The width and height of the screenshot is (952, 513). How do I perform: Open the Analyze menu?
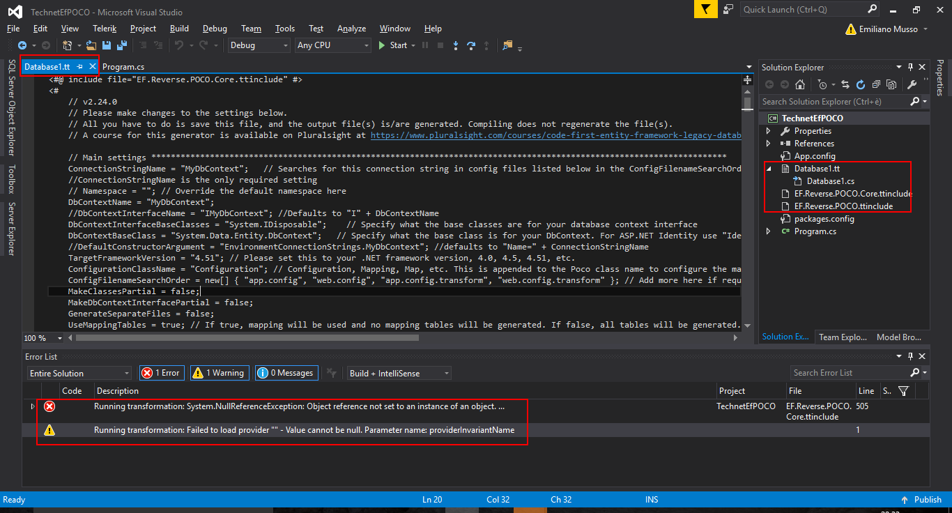[351, 29]
